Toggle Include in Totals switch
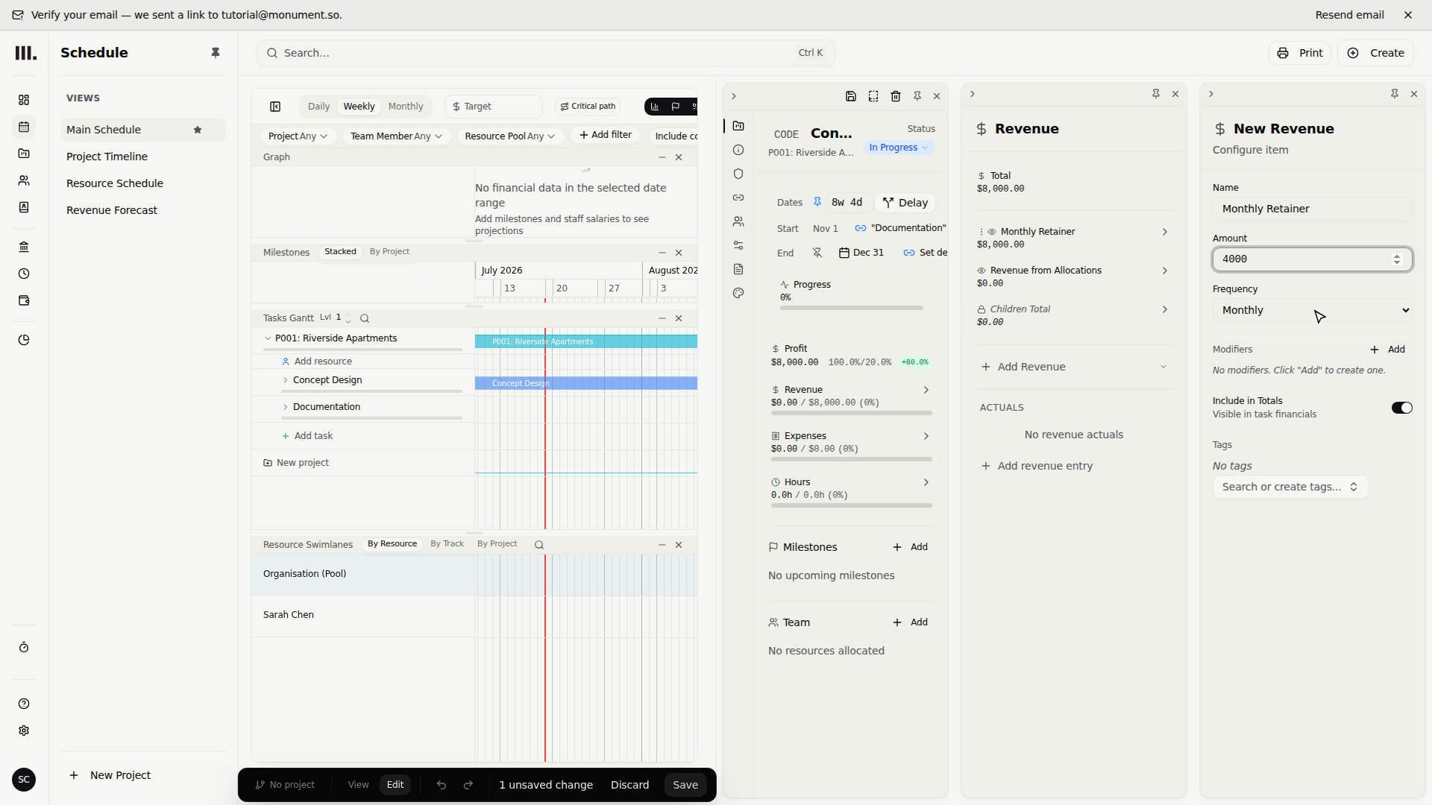 point(1402,408)
